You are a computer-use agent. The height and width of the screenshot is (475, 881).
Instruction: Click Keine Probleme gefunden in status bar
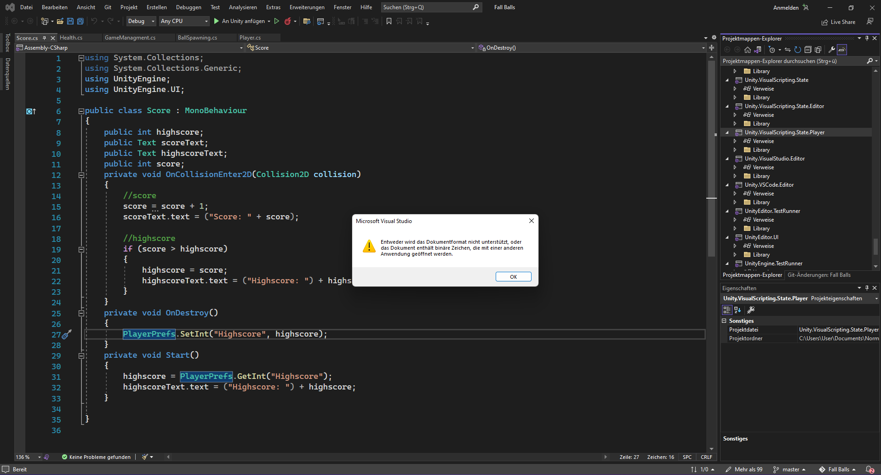[96, 457]
